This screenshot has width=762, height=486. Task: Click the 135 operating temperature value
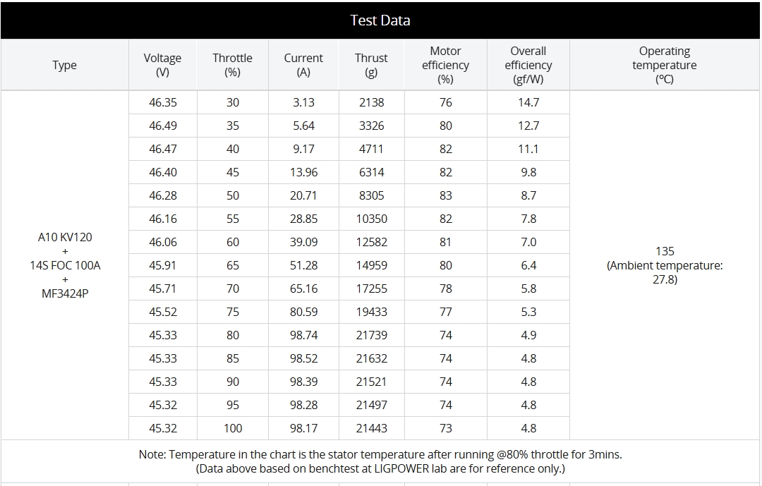665,251
